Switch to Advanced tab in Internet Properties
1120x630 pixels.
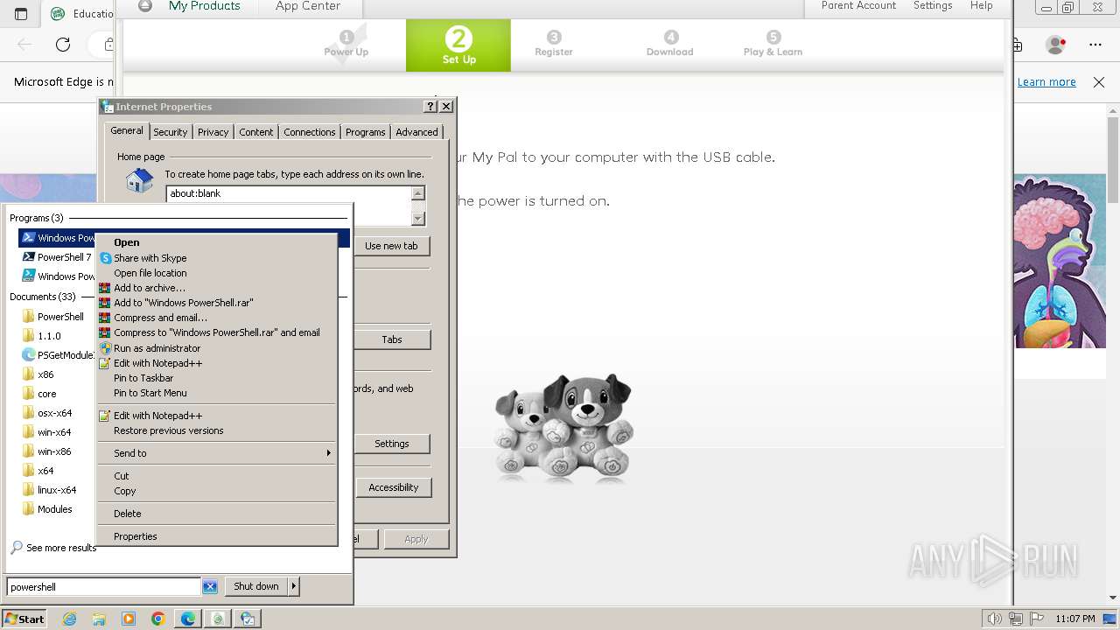pyautogui.click(x=416, y=132)
